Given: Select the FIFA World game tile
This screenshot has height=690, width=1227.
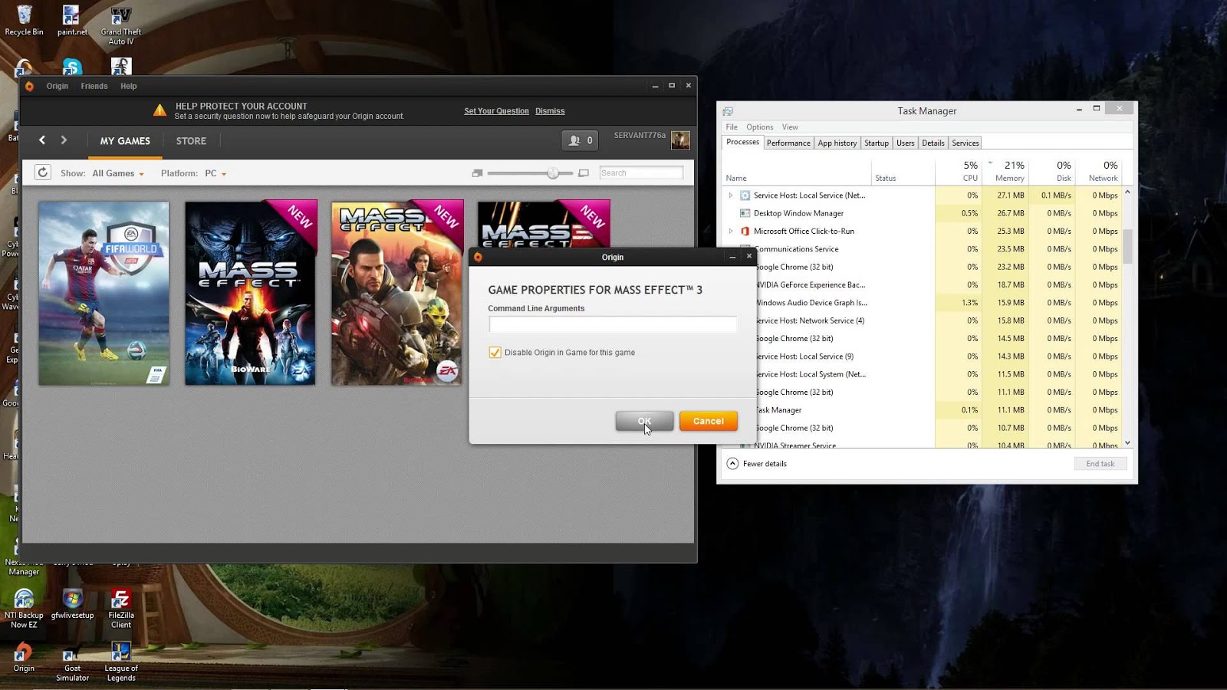Looking at the screenshot, I should tap(104, 293).
